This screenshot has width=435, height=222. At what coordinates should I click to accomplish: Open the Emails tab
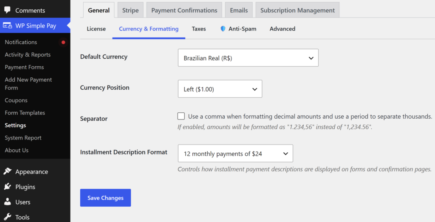[239, 10]
